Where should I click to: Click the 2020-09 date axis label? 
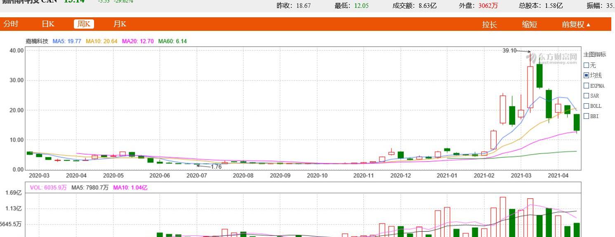280,175
